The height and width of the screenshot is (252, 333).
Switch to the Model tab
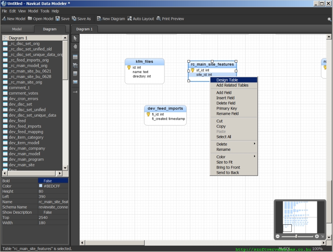coord(17,29)
